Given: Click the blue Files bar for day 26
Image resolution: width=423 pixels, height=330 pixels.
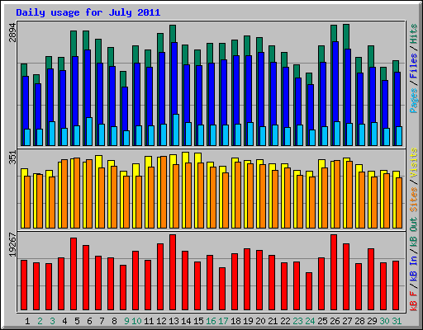Looking at the screenshot, I should point(335,82).
